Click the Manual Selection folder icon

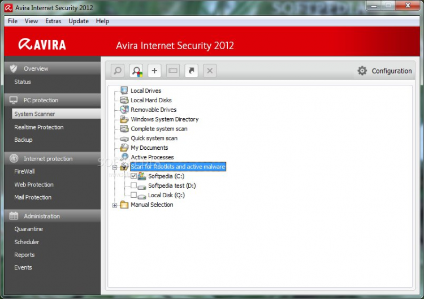tap(124, 205)
